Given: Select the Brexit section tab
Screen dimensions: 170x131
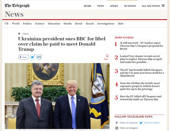Looking at the screenshot, I should (79, 23).
